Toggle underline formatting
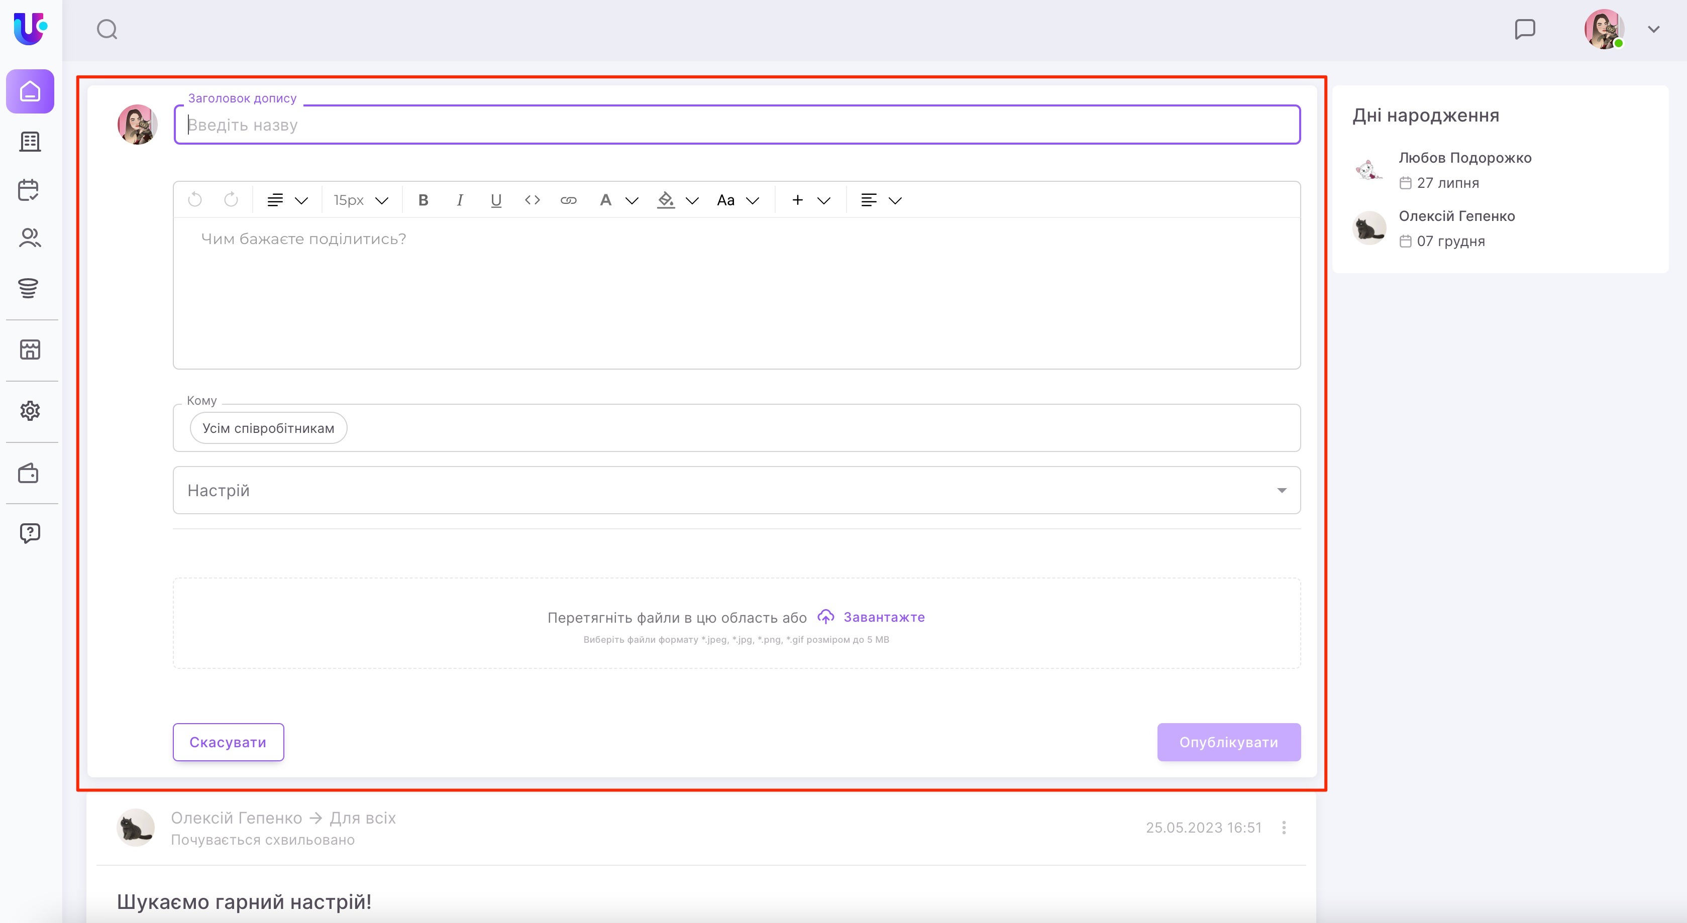Screen dimensions: 1687x923 click(x=496, y=200)
